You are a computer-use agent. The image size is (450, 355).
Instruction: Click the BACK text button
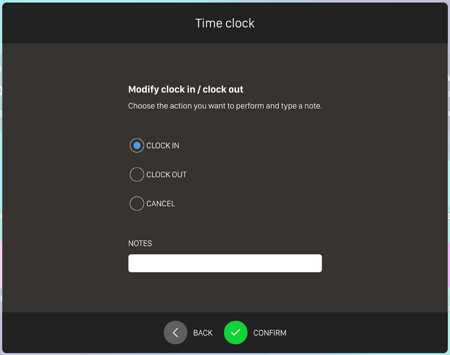tap(203, 333)
